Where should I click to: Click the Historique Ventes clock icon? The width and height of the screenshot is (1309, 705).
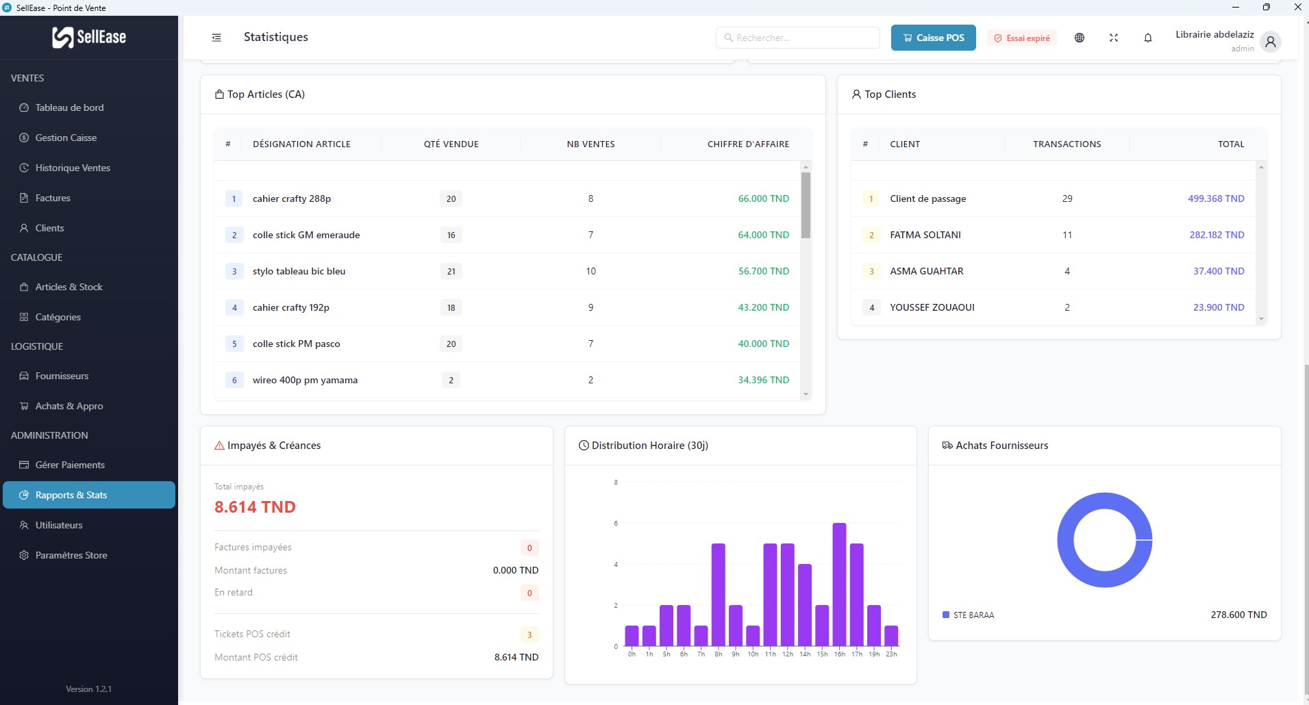(x=24, y=168)
